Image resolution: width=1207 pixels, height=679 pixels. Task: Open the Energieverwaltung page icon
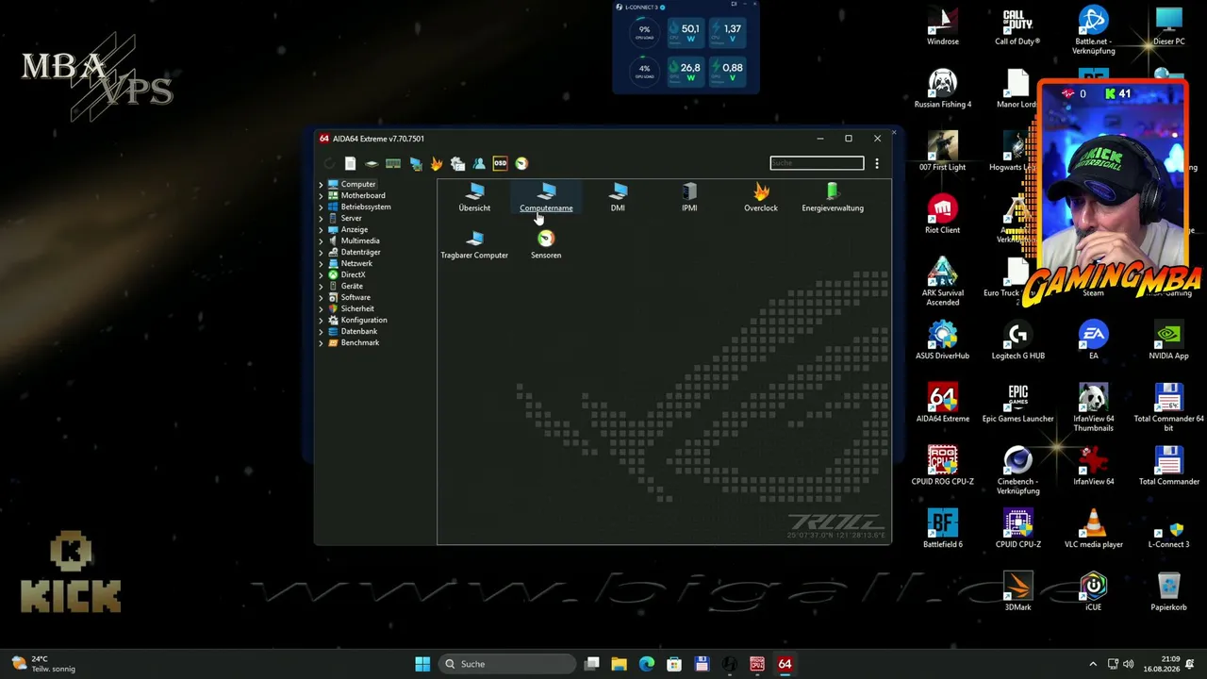[x=833, y=197]
